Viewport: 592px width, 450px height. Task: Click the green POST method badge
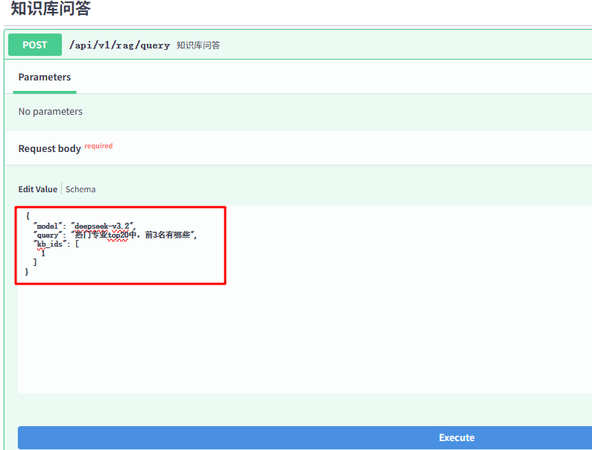click(x=35, y=45)
